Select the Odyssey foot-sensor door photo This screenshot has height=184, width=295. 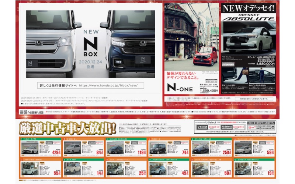click(235, 75)
